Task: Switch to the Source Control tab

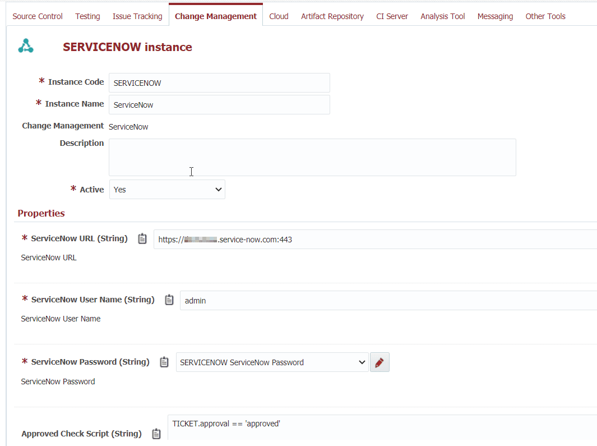Action: [x=38, y=16]
